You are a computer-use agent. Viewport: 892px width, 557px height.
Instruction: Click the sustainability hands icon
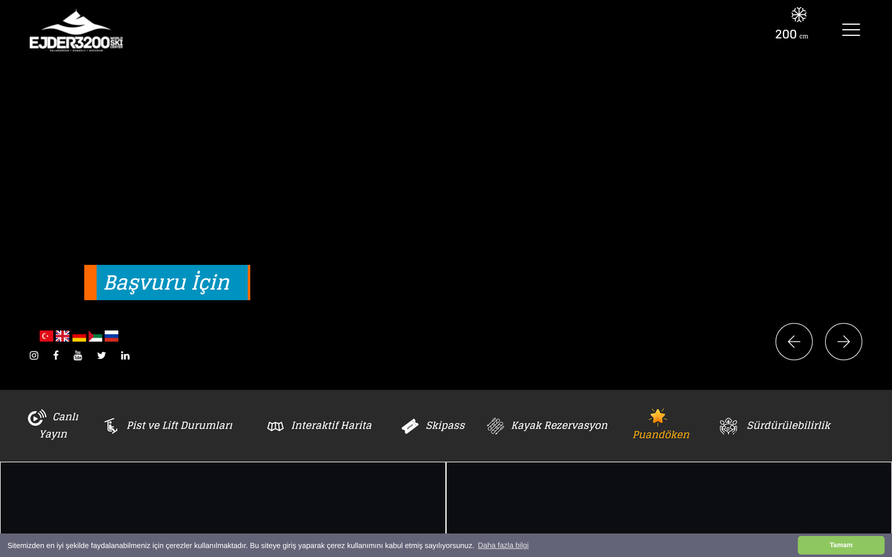click(728, 426)
